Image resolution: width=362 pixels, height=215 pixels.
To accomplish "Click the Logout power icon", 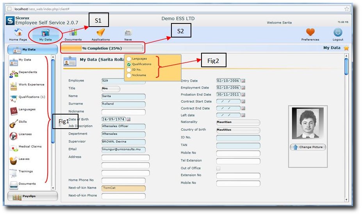I will [x=338, y=33].
